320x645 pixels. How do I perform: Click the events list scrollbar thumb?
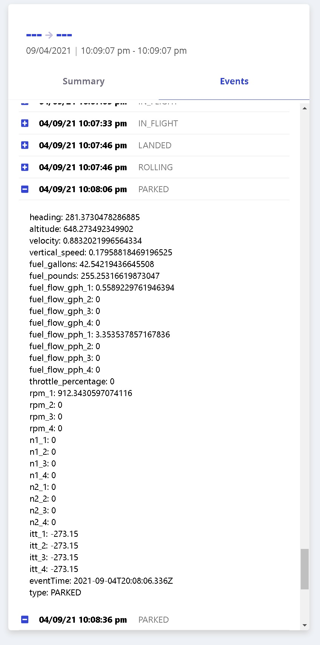point(305,569)
